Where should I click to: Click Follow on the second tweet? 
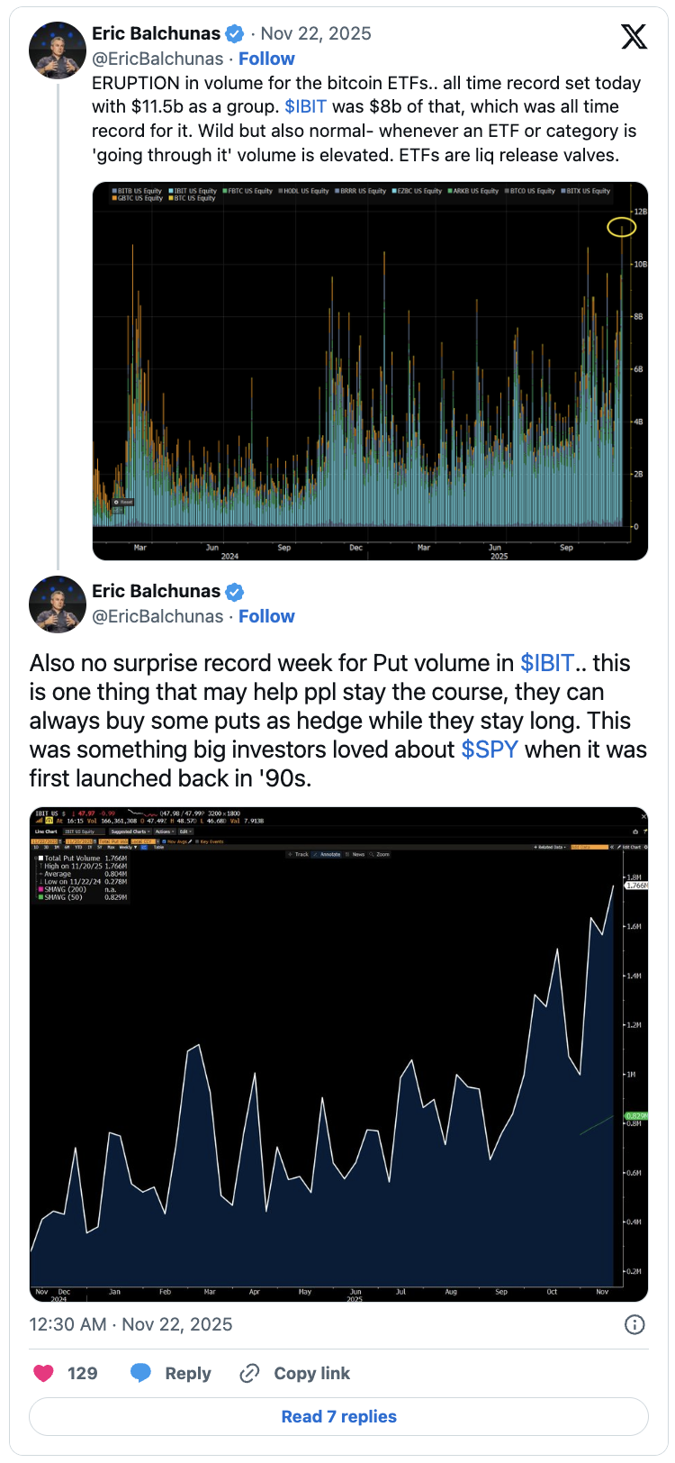(x=266, y=616)
